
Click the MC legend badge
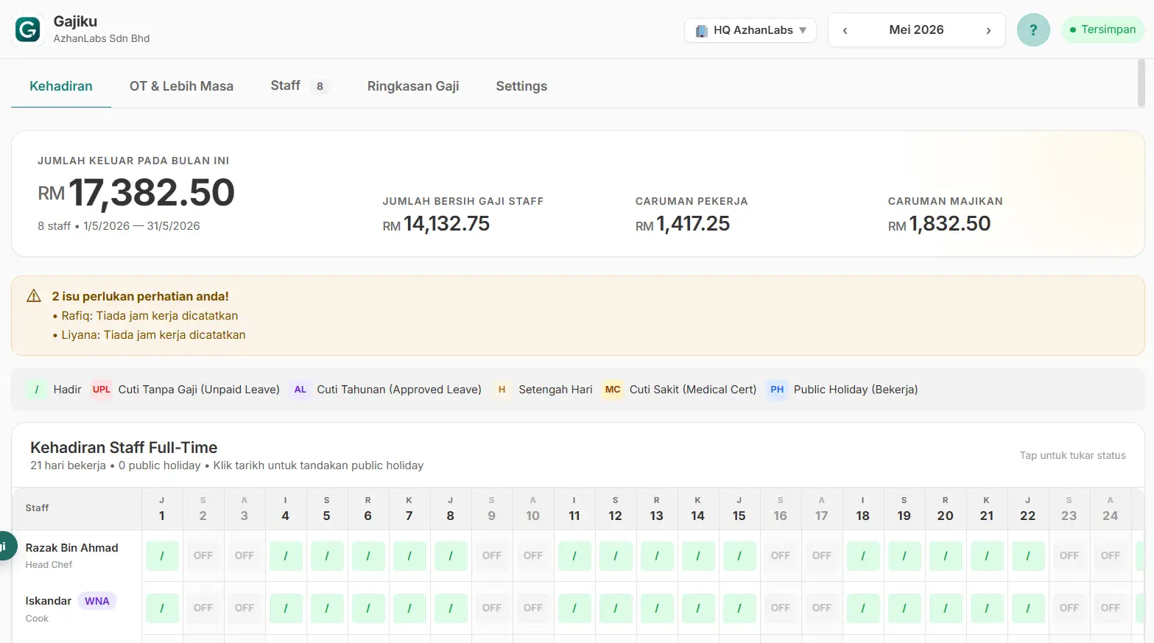(x=613, y=390)
